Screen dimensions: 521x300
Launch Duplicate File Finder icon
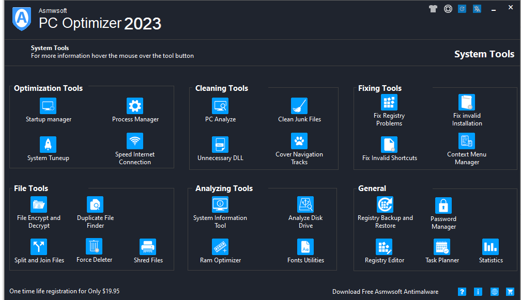(95, 204)
